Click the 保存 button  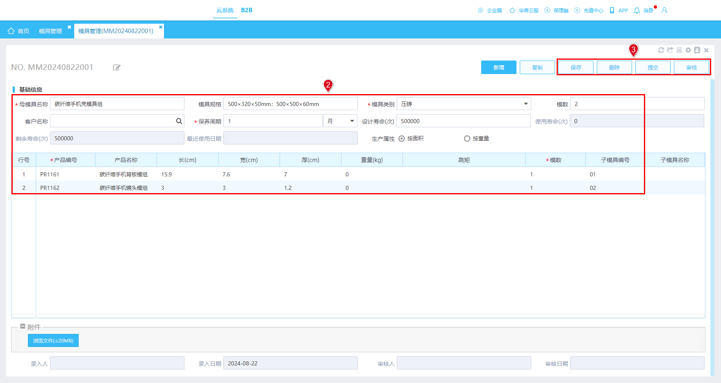[576, 68]
